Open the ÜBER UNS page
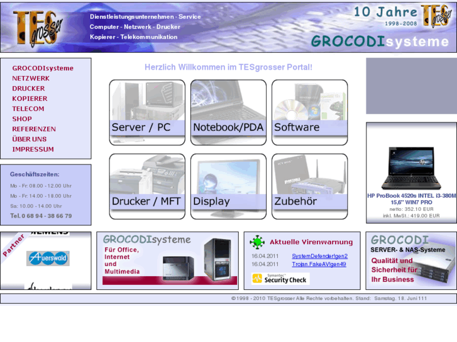The height and width of the screenshot is (342, 457). click(x=30, y=139)
